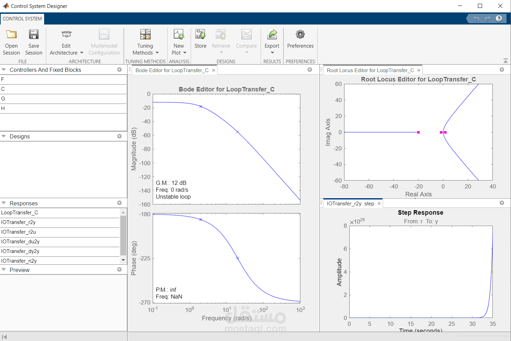Click the Responses list scrollbar down arrow

[123, 260]
